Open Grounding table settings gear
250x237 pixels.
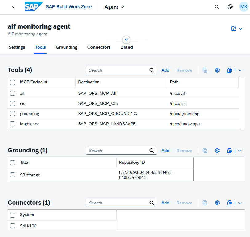217,151
